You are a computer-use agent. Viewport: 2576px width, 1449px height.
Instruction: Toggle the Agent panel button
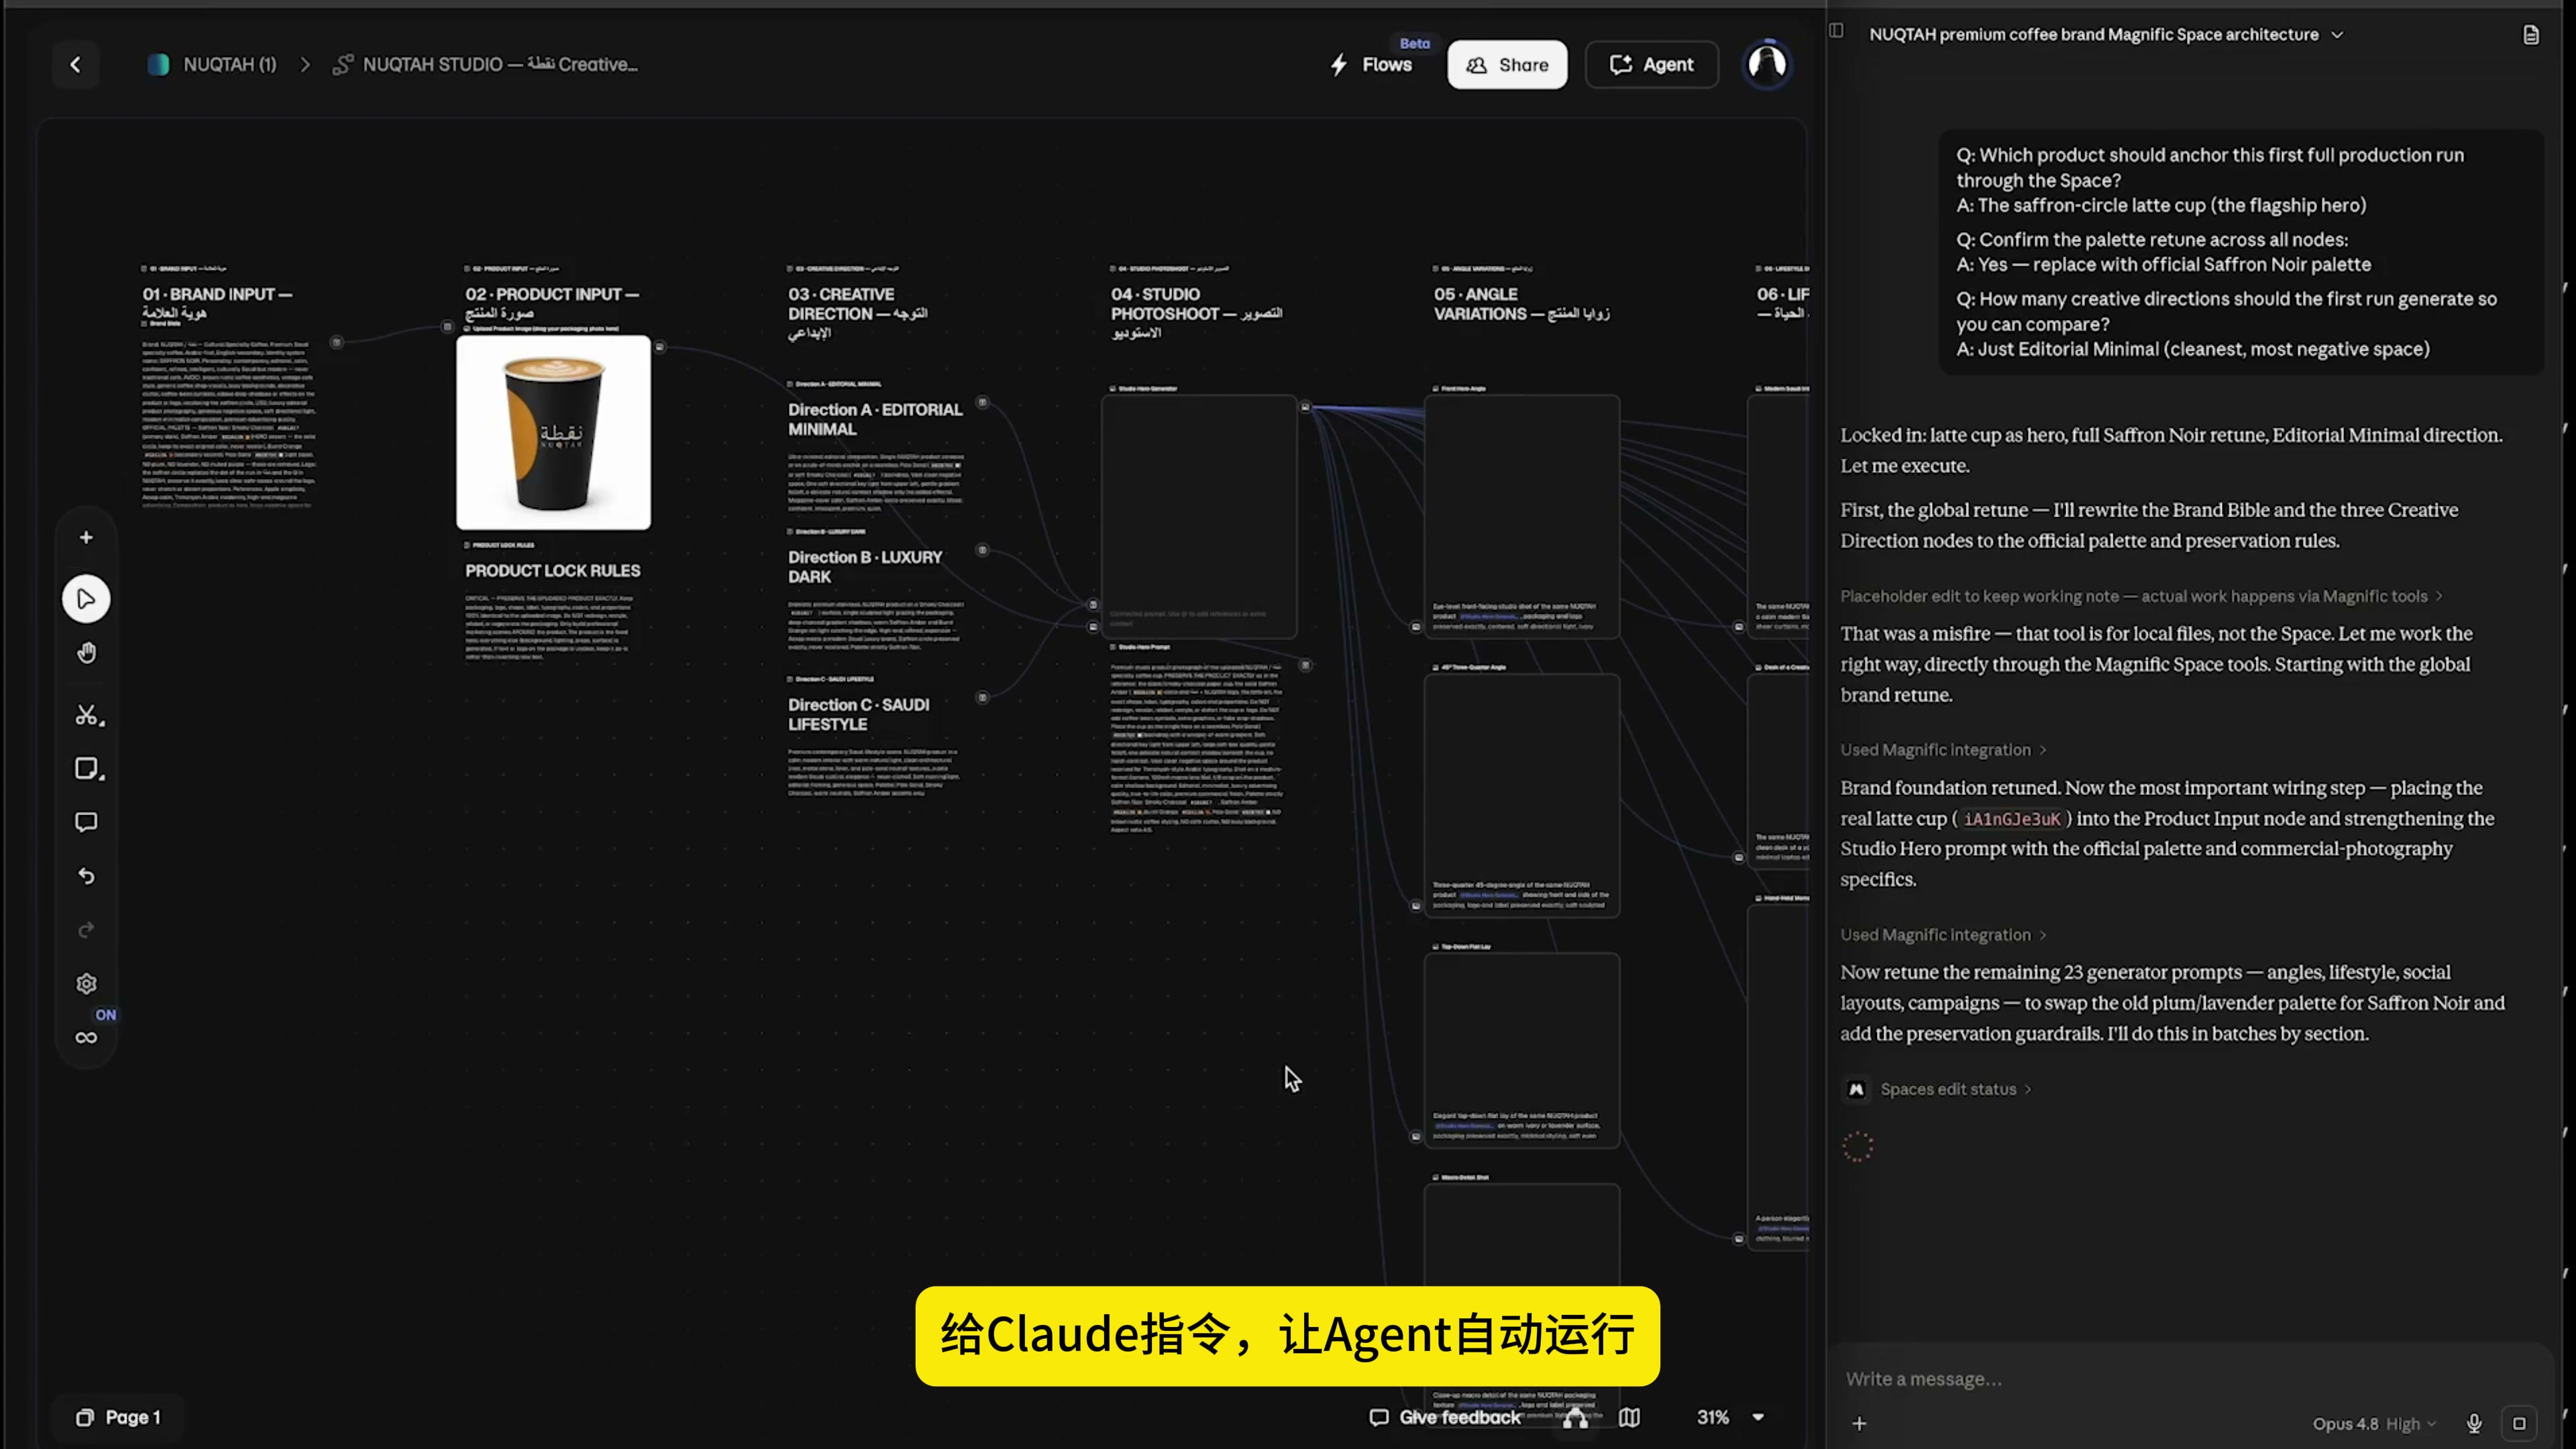1651,64
